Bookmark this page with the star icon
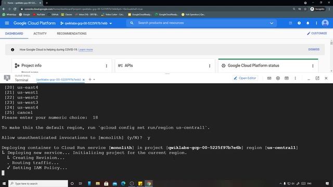Viewport: 333px width, 187px height. coord(305,9)
